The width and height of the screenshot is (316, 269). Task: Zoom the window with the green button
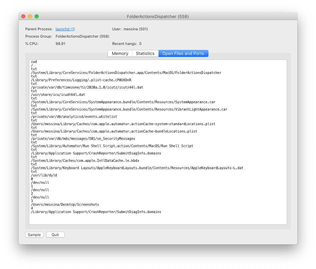point(37,16)
